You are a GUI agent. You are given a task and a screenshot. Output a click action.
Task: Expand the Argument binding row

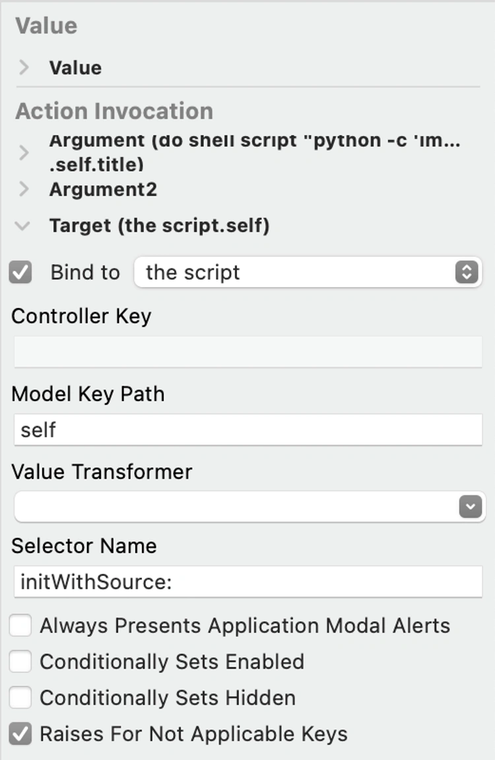point(24,152)
